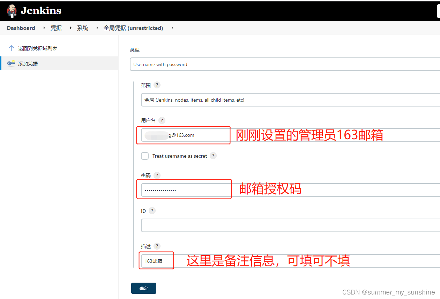440x299 pixels.
Task: Click the Treat username as secret label
Action: (x=180, y=156)
